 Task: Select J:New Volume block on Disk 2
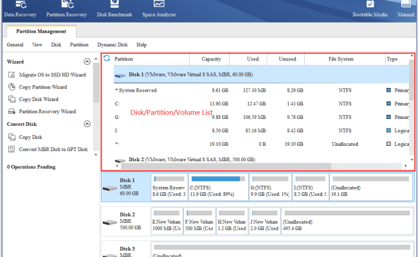pos(265,221)
